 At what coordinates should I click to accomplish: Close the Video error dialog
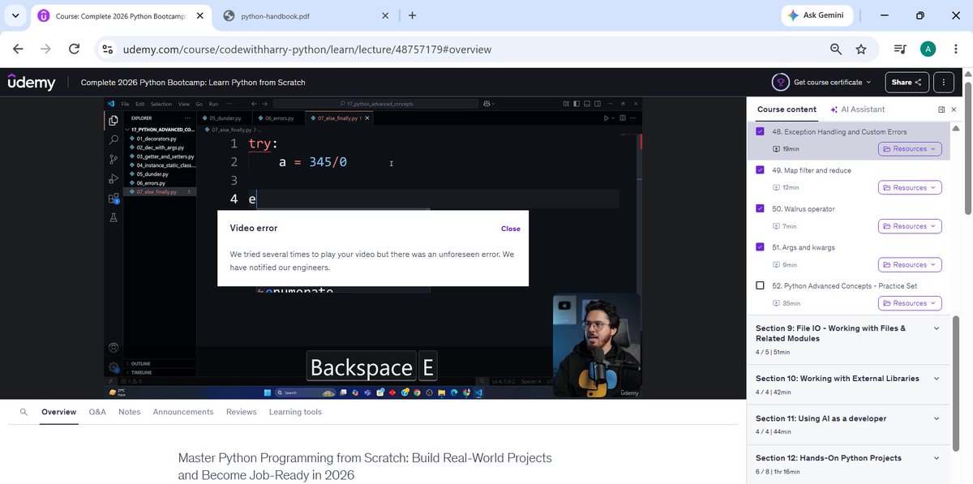click(511, 229)
